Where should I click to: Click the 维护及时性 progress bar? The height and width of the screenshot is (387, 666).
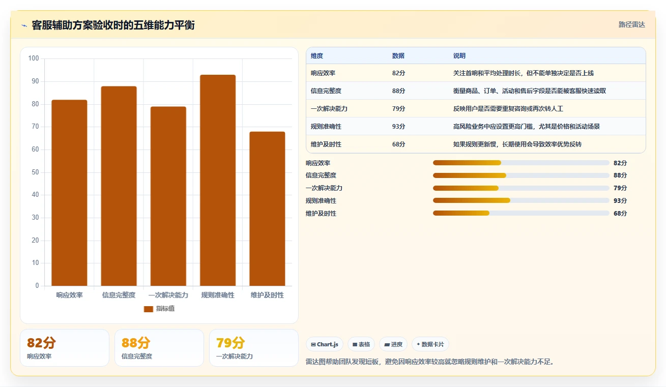coord(521,214)
